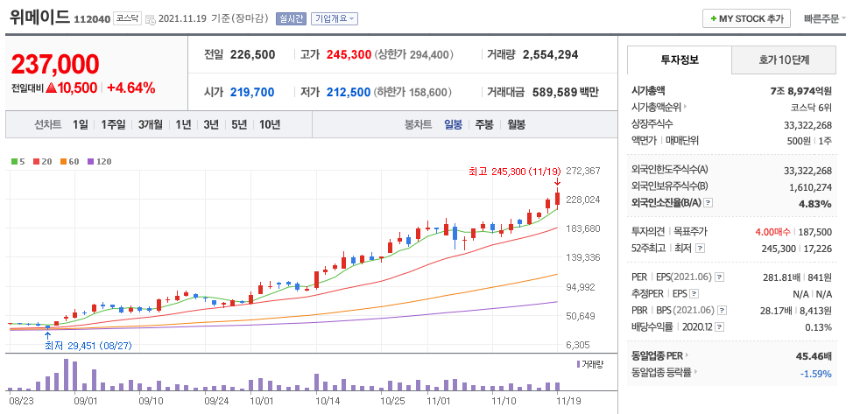Click the 최저 29,451 (08/27) chart marker
This screenshot has width=853, height=414.
tap(88, 346)
